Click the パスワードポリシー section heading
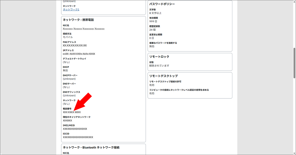 [x=162, y=4]
